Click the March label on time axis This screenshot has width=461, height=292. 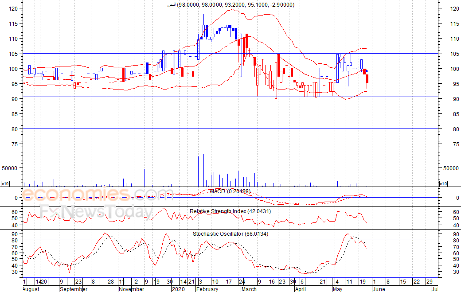pos(249,289)
